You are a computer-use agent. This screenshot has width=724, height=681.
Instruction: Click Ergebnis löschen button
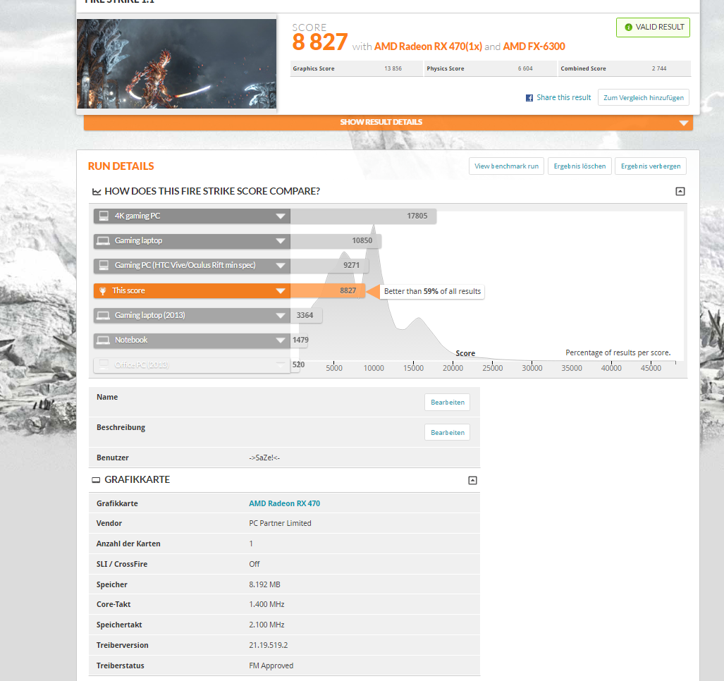click(x=579, y=166)
